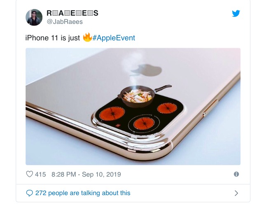Open the tweet timestamp 8:28 PM - Sep 10, 2019

coord(86,174)
